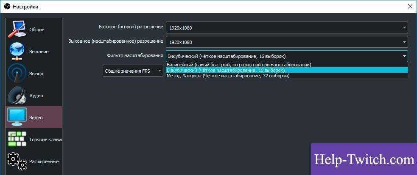417x175 pixels.
Task: Pick Метод Ланцоша from the list
Action: [x=228, y=76]
